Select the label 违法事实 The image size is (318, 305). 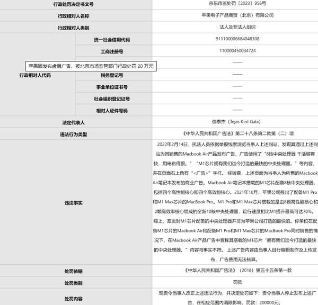tap(74, 203)
